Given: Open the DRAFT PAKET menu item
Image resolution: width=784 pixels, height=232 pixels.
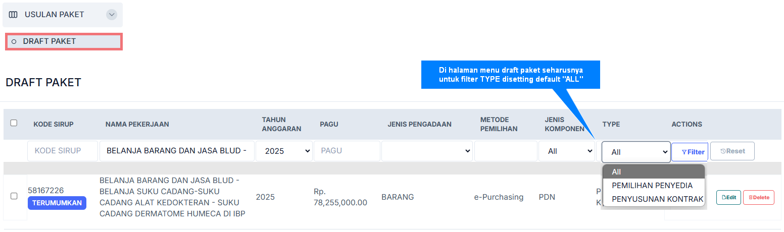Looking at the screenshot, I should tap(50, 41).
